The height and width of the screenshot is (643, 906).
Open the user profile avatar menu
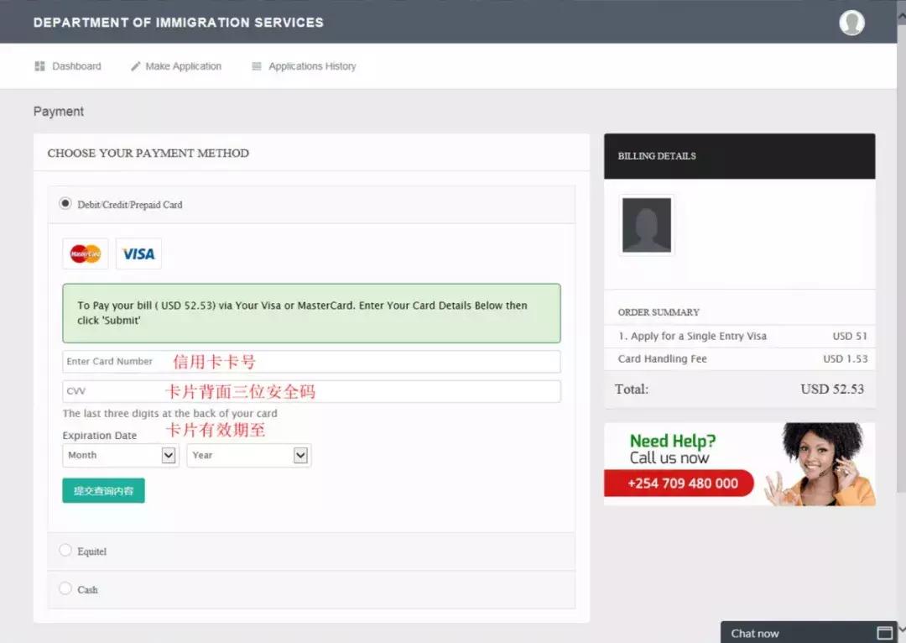click(851, 23)
